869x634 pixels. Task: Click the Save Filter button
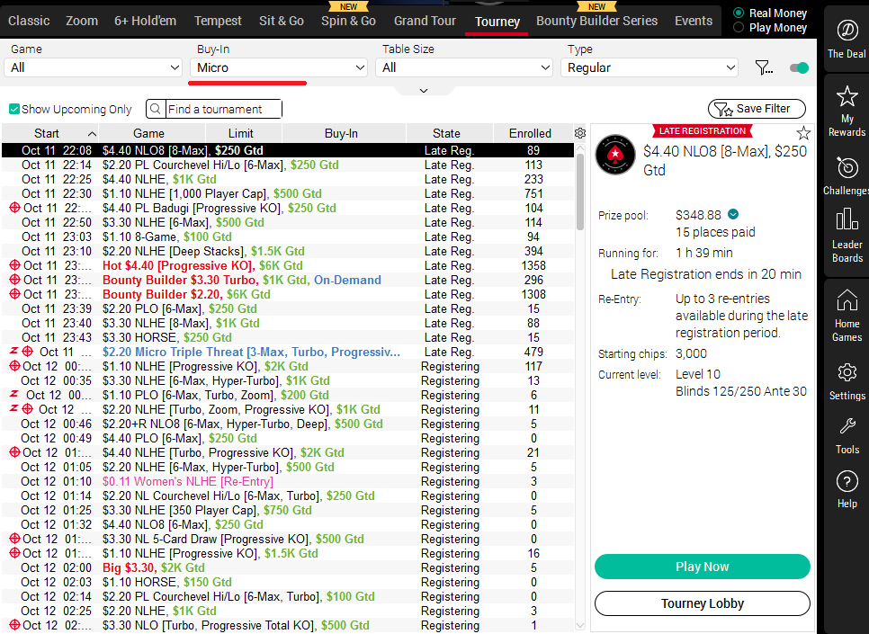(x=757, y=109)
